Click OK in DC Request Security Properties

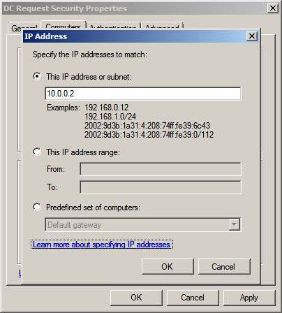(x=136, y=298)
